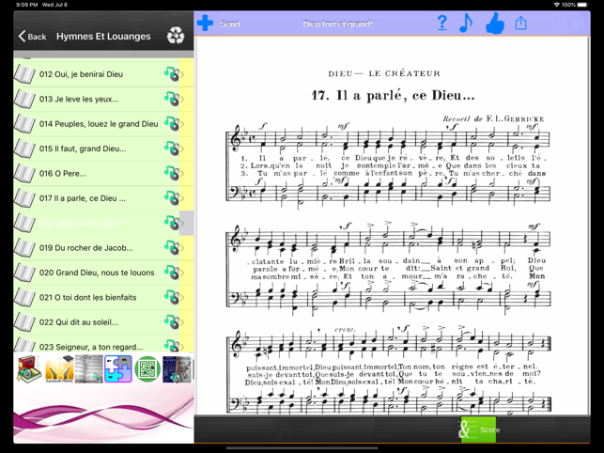
Task: Play audio icon for 018 Dieu fort et grand
Action: pyautogui.click(x=171, y=223)
